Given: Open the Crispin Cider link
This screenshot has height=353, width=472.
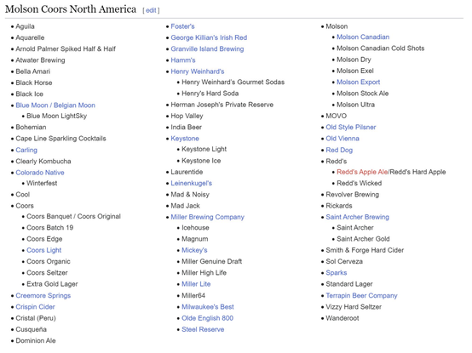Looking at the screenshot, I should [35, 307].
